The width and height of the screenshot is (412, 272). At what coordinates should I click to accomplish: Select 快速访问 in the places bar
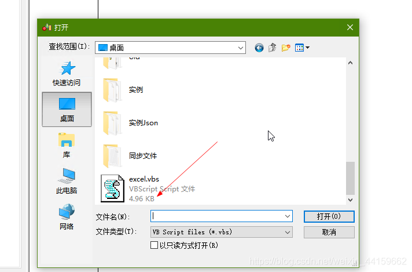[67, 74]
